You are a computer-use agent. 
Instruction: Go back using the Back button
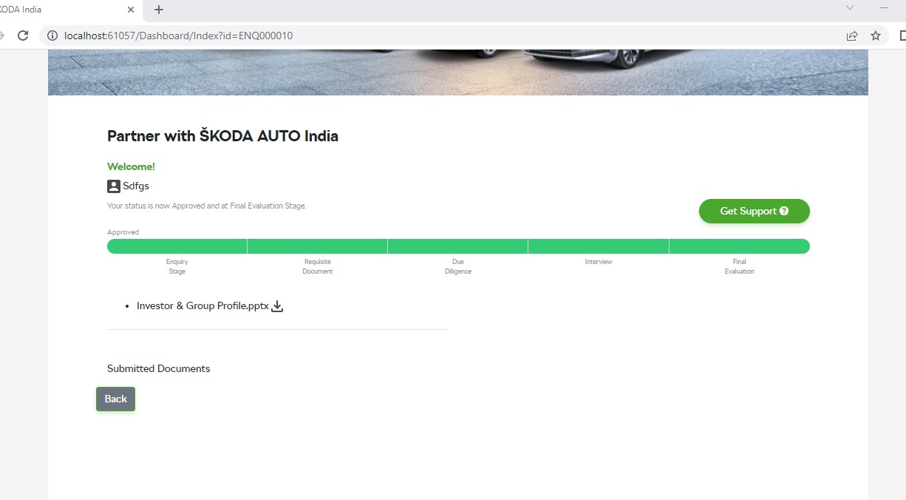pyautogui.click(x=115, y=399)
